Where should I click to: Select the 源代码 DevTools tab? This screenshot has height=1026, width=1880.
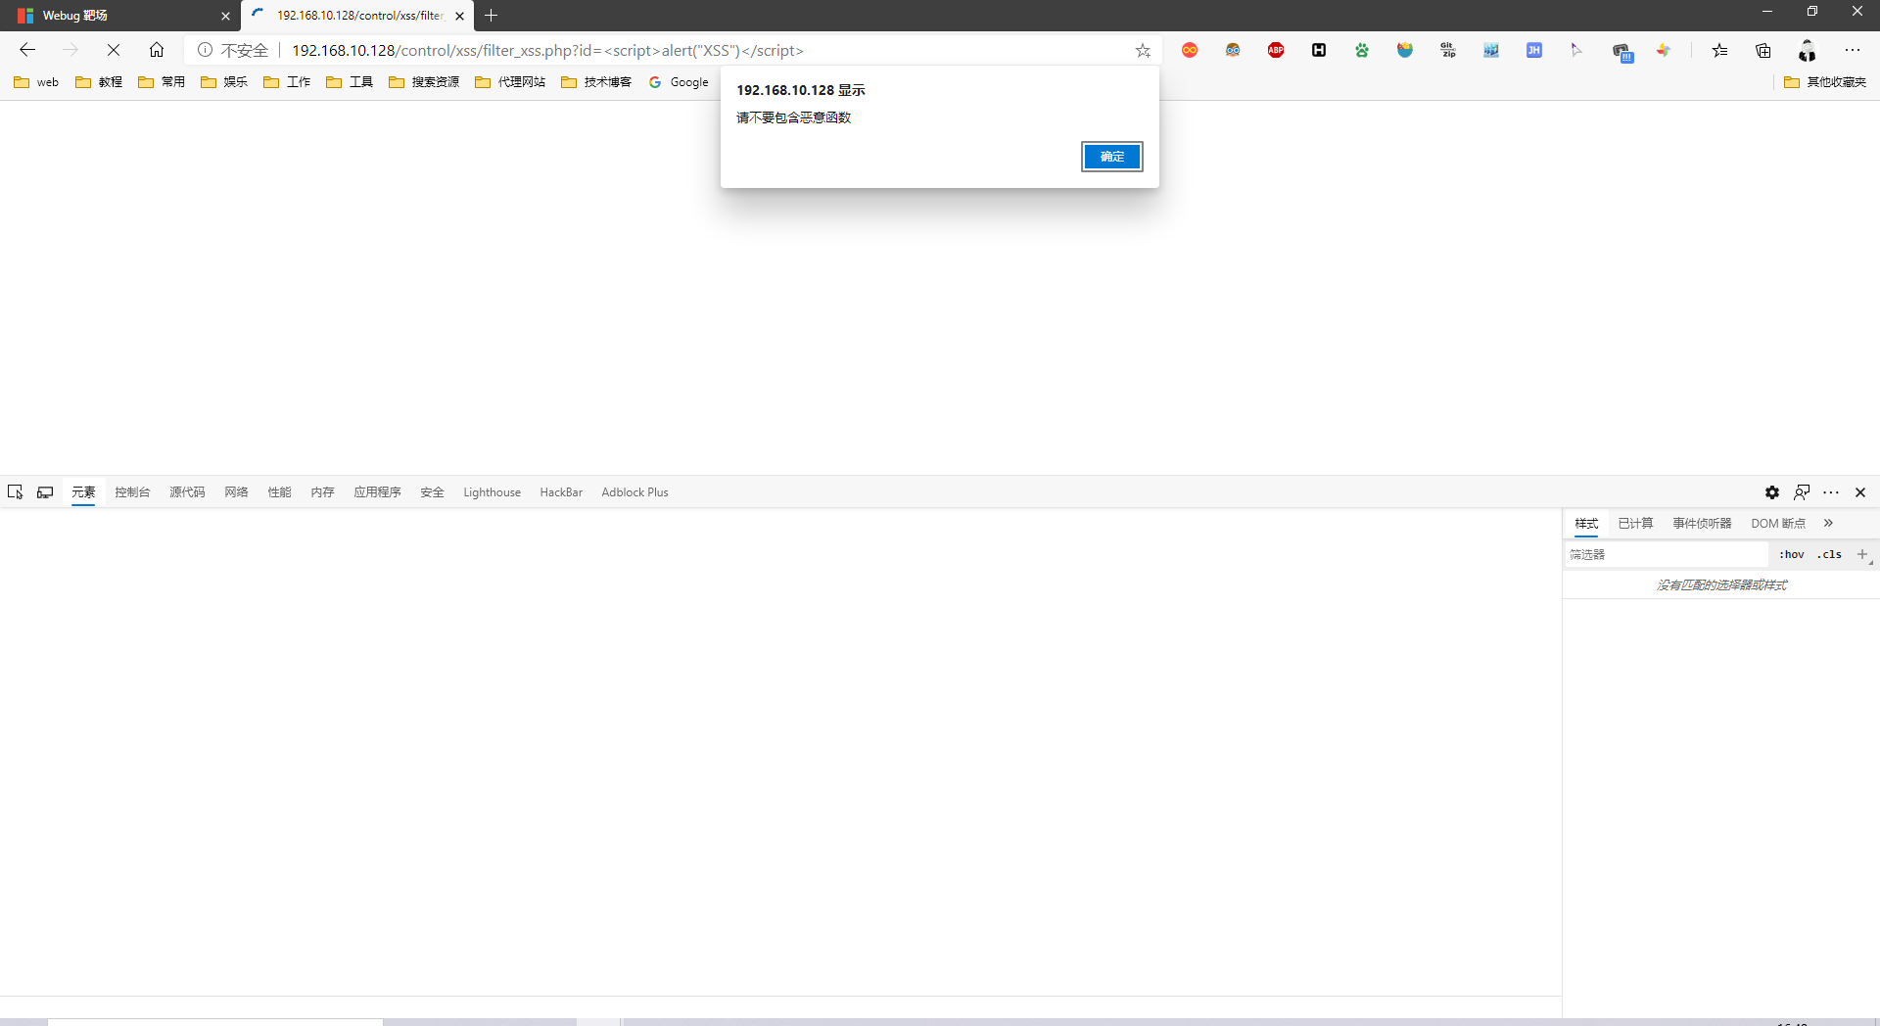(x=187, y=492)
